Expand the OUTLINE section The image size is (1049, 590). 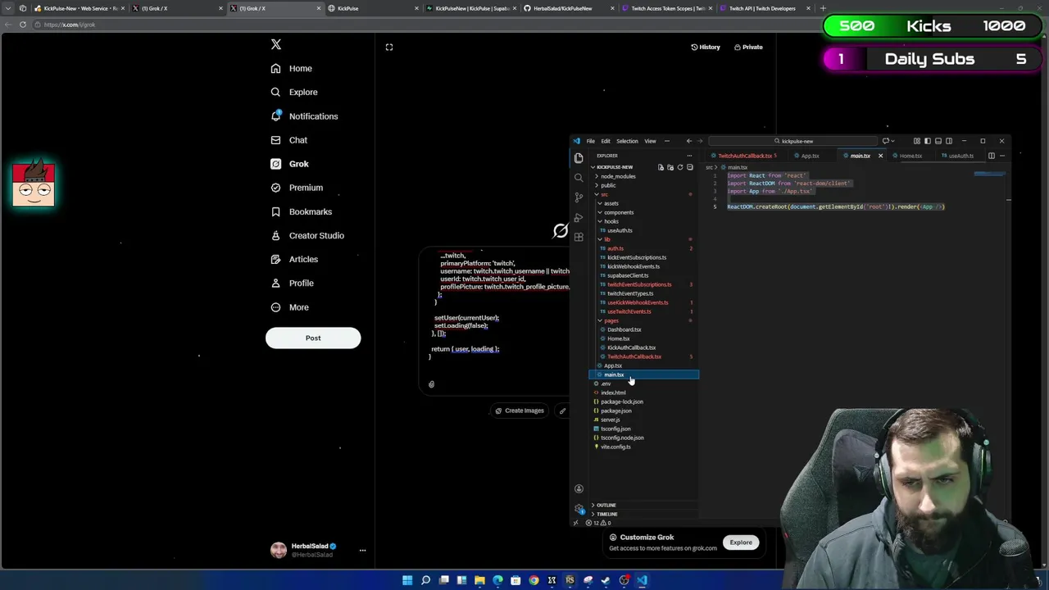click(606, 505)
